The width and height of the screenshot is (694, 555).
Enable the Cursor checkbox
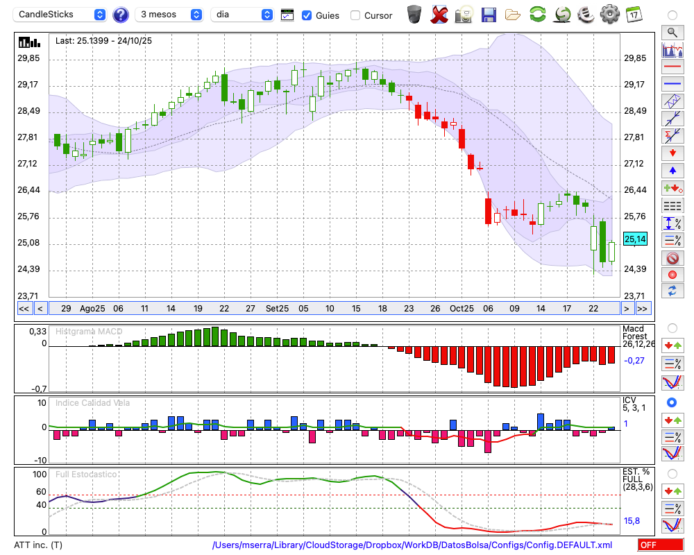355,15
